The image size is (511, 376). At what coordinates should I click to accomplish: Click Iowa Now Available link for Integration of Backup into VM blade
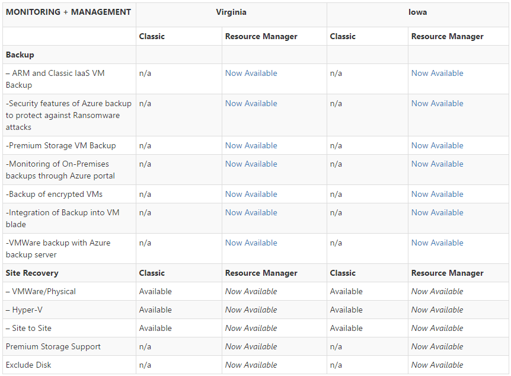click(x=437, y=212)
